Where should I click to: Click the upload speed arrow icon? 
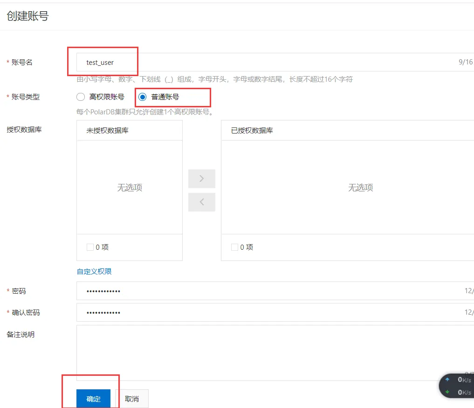coord(447,379)
